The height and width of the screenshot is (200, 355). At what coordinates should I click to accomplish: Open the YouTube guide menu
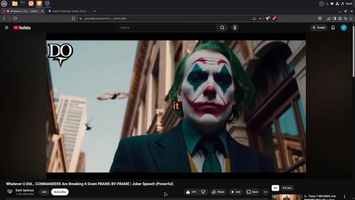[7, 27]
